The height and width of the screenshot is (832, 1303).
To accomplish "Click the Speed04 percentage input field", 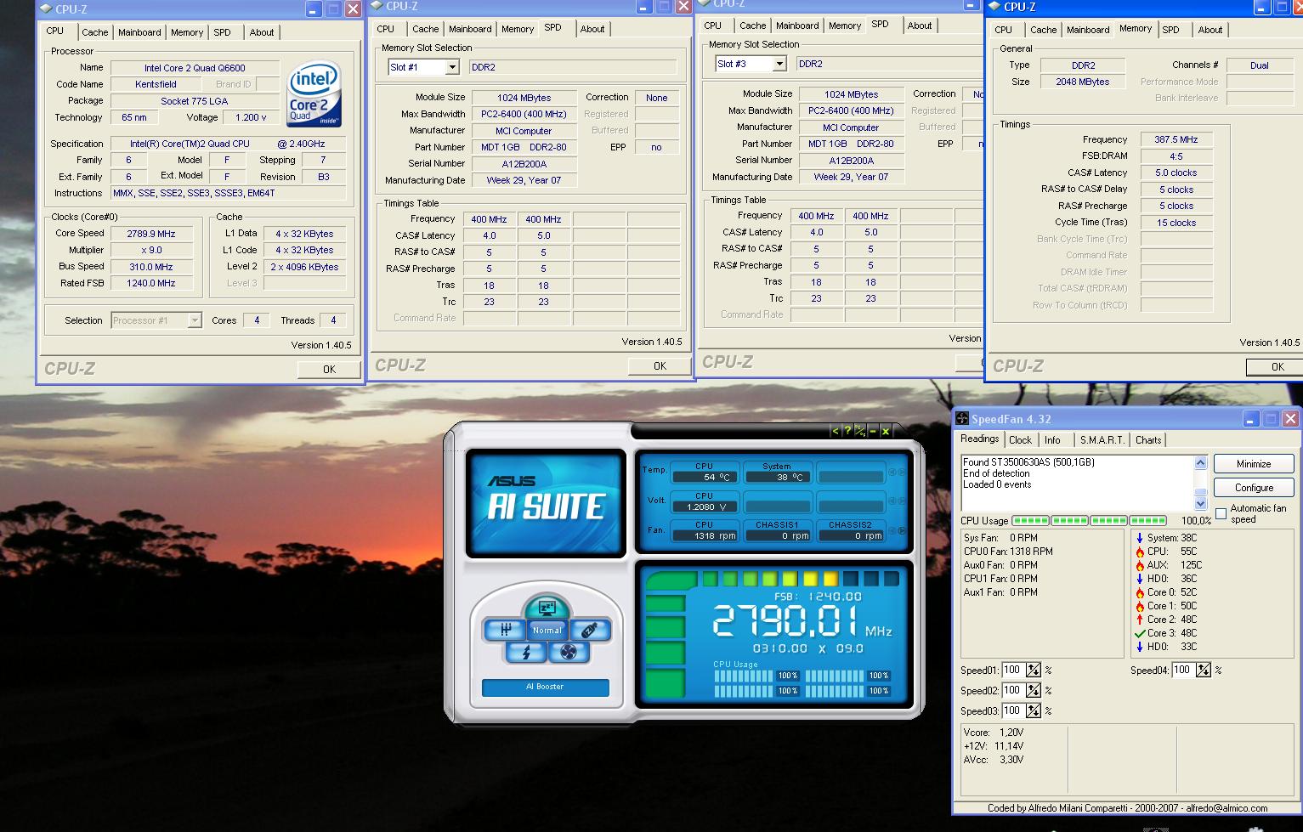I will 1183,670.
